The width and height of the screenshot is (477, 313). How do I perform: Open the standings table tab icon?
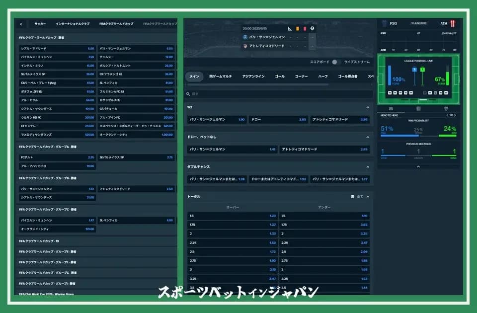coord(418,109)
